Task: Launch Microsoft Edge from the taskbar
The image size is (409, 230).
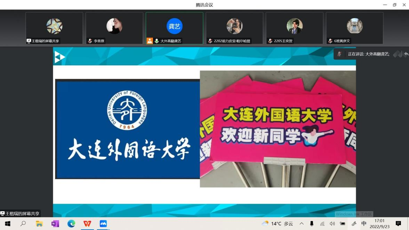Action: tap(71, 224)
